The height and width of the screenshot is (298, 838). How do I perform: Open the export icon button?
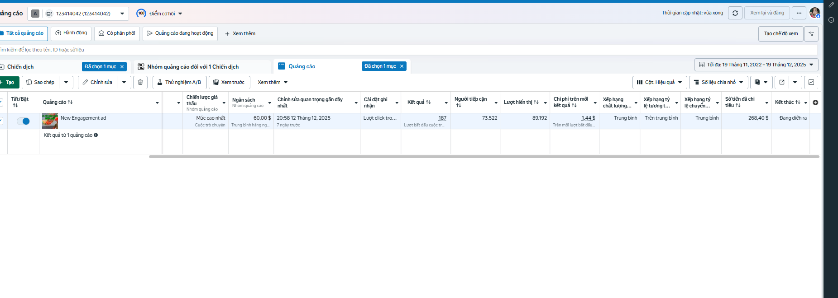(782, 82)
